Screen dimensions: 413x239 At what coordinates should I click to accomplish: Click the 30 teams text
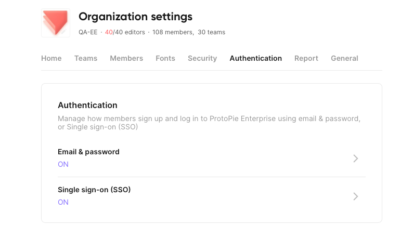[212, 32]
